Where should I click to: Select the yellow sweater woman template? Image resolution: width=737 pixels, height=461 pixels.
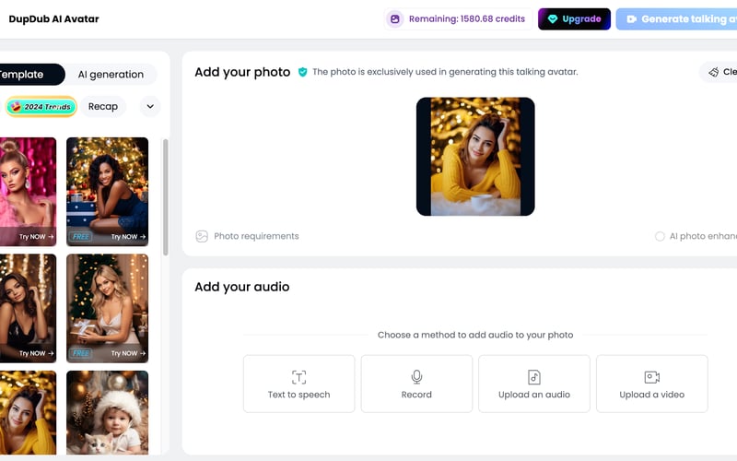[28, 412]
